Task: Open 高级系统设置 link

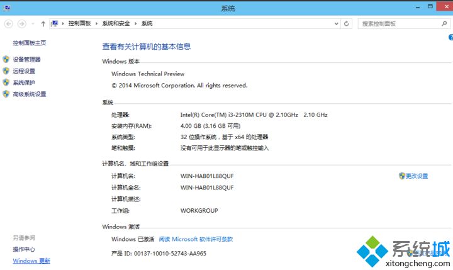Action: pyautogui.click(x=30, y=94)
